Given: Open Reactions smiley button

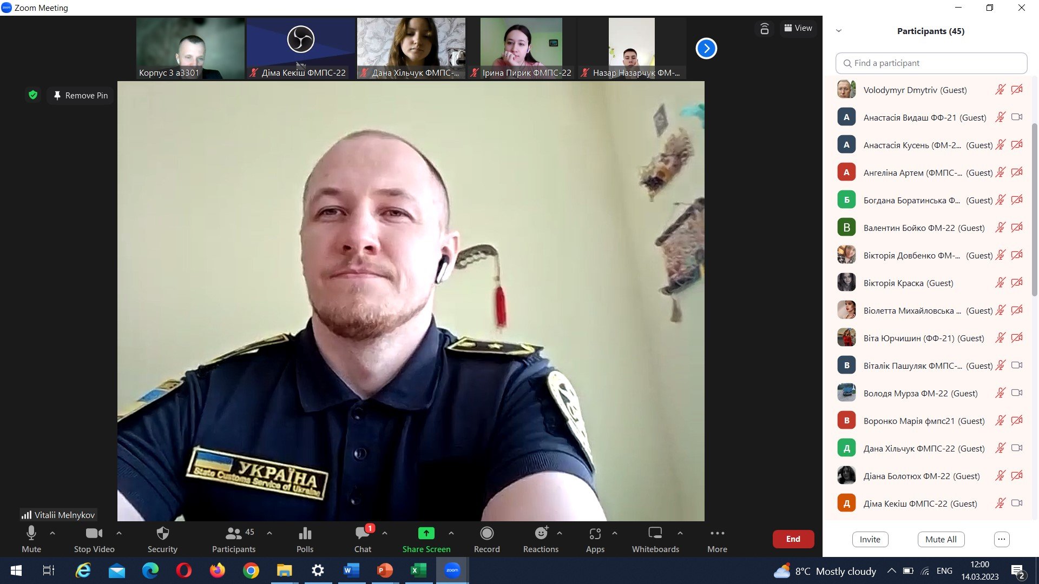Looking at the screenshot, I should point(541,539).
